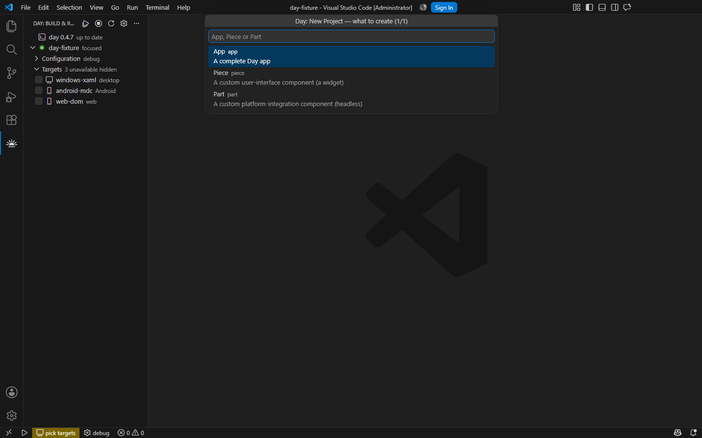702x438 pixels.
Task: Click the Copilot status icon in status bar
Action: (x=678, y=433)
